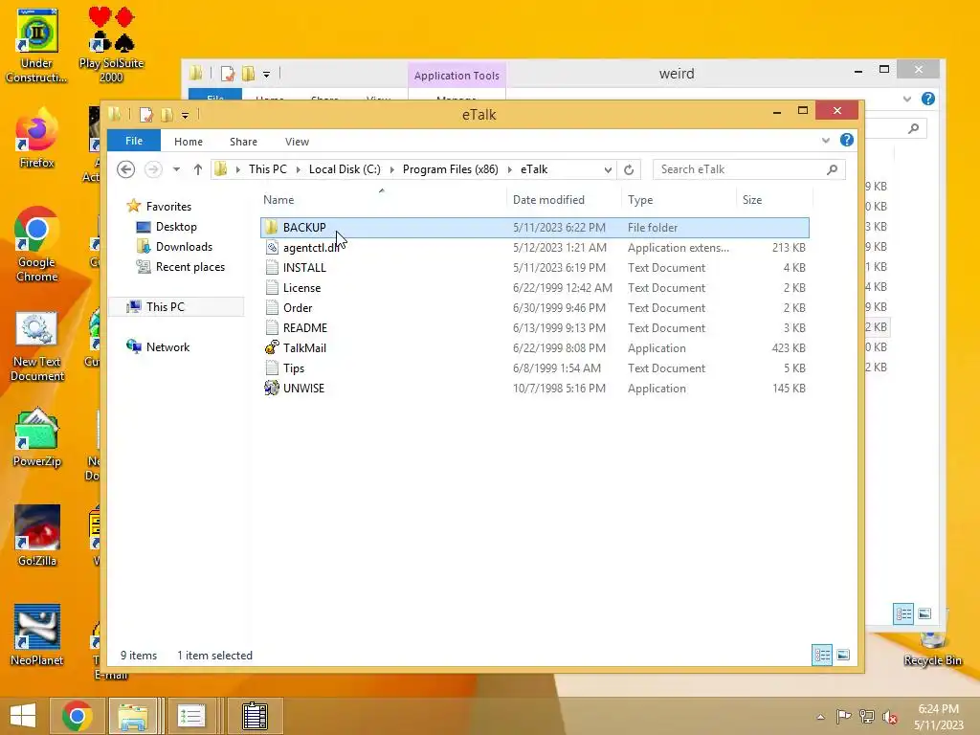
Task: Click the INSTALL text document icon
Action: [x=272, y=268]
